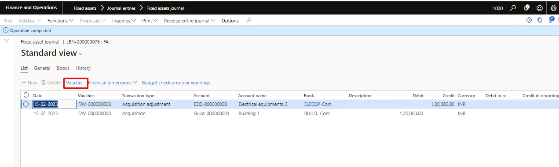559x167 pixels.
Task: Click BUILD.-Com book cell
Action: (317, 113)
